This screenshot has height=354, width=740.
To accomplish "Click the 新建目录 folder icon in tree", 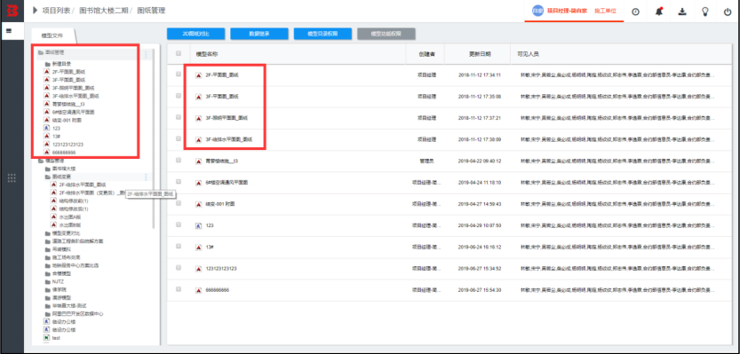I will pos(47,64).
